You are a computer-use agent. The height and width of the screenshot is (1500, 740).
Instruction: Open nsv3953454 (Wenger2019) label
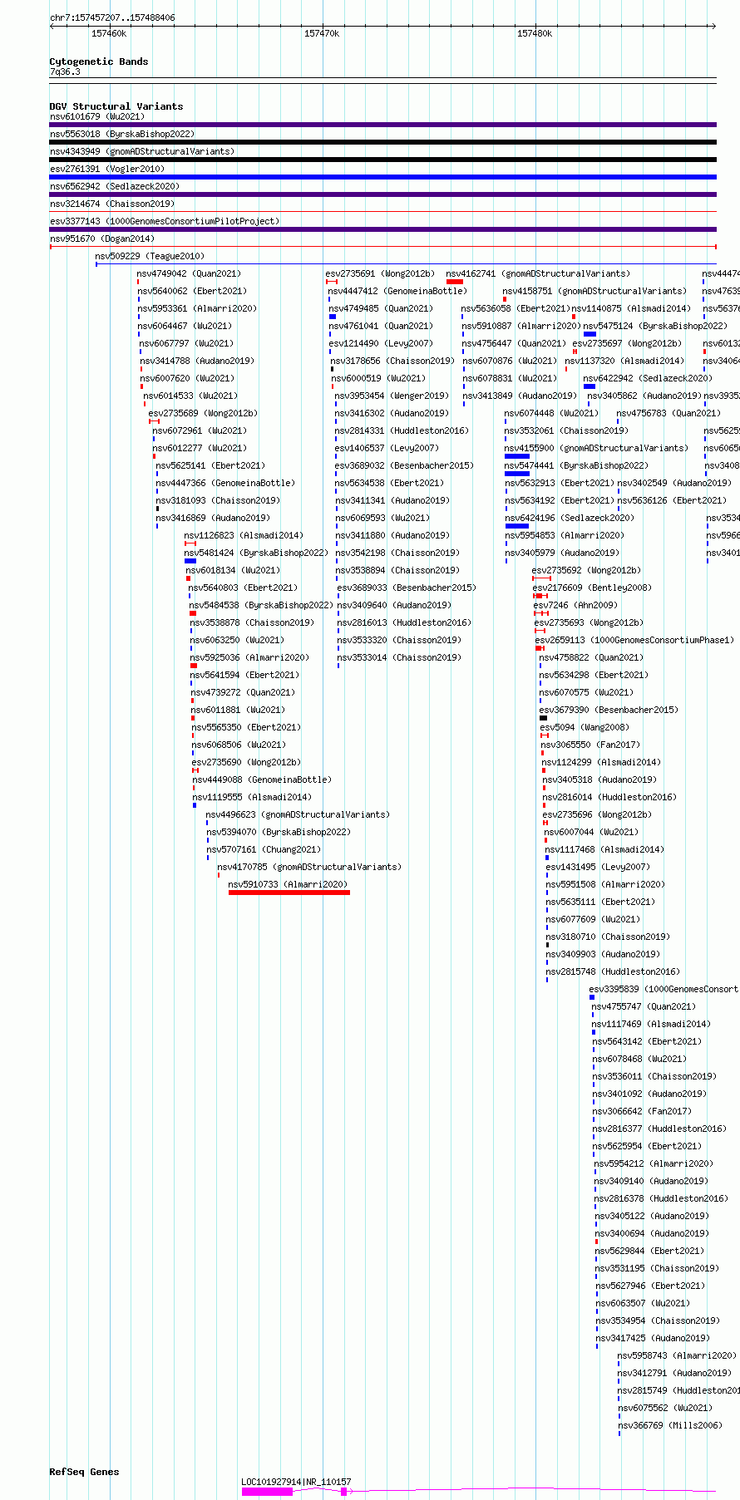click(392, 396)
